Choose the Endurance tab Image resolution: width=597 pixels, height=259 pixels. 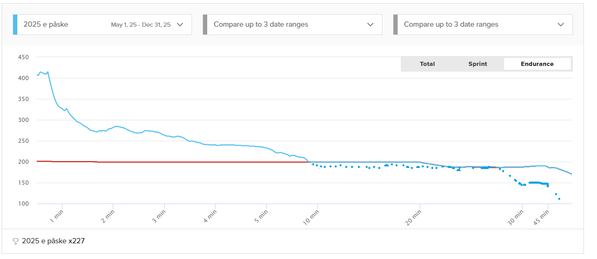click(x=537, y=64)
